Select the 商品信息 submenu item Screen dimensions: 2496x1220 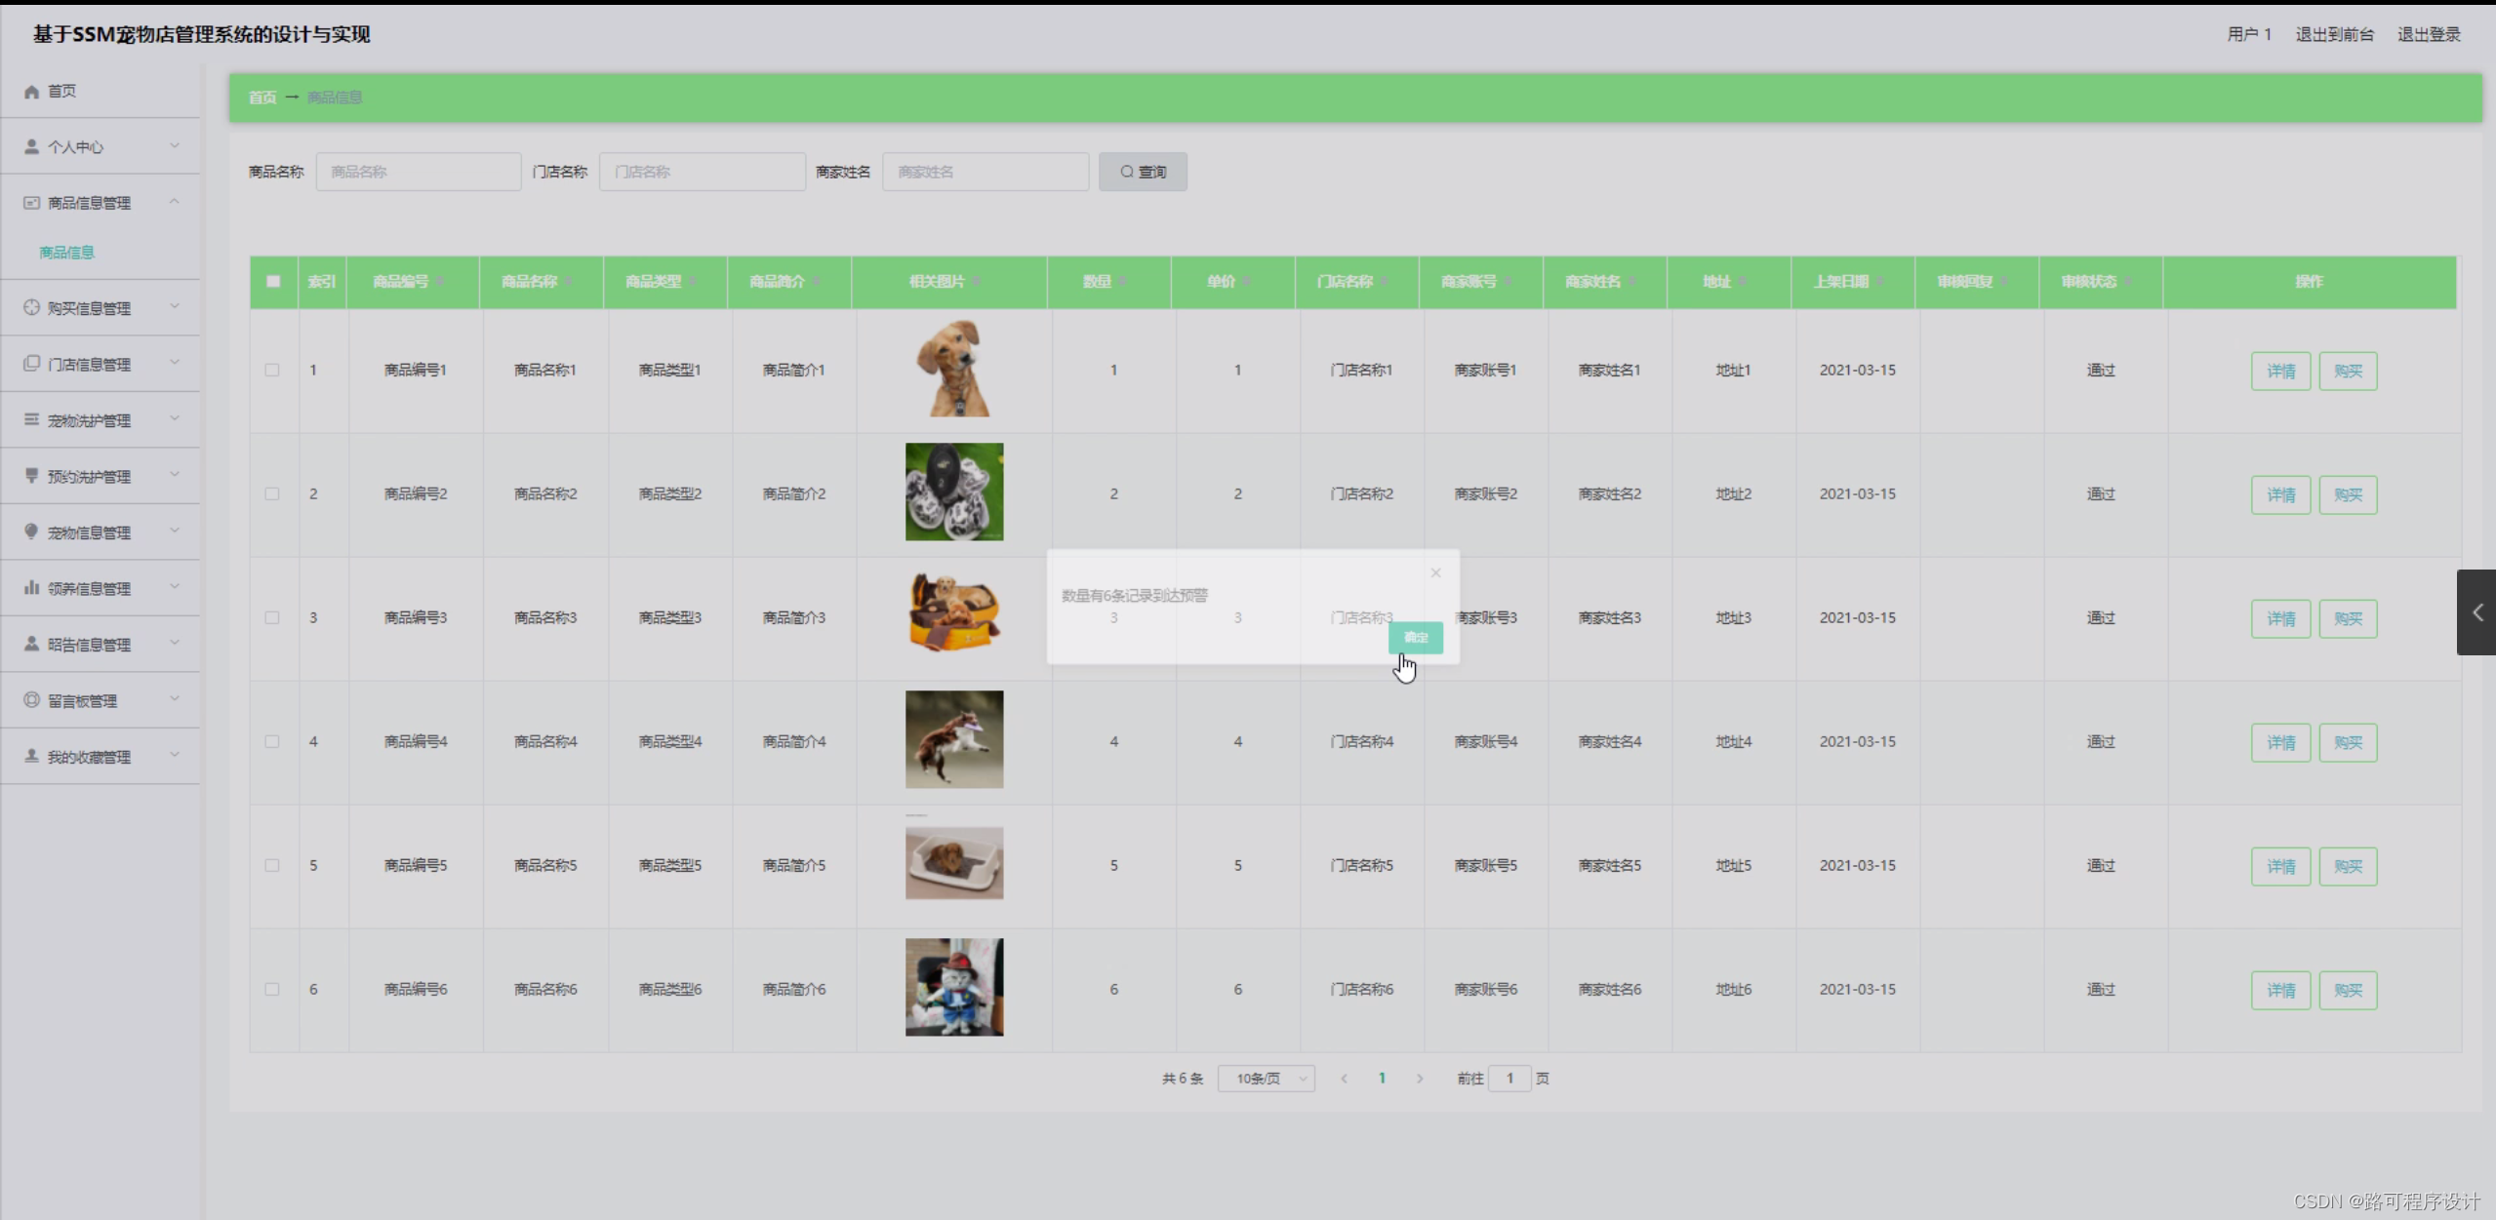coord(66,253)
